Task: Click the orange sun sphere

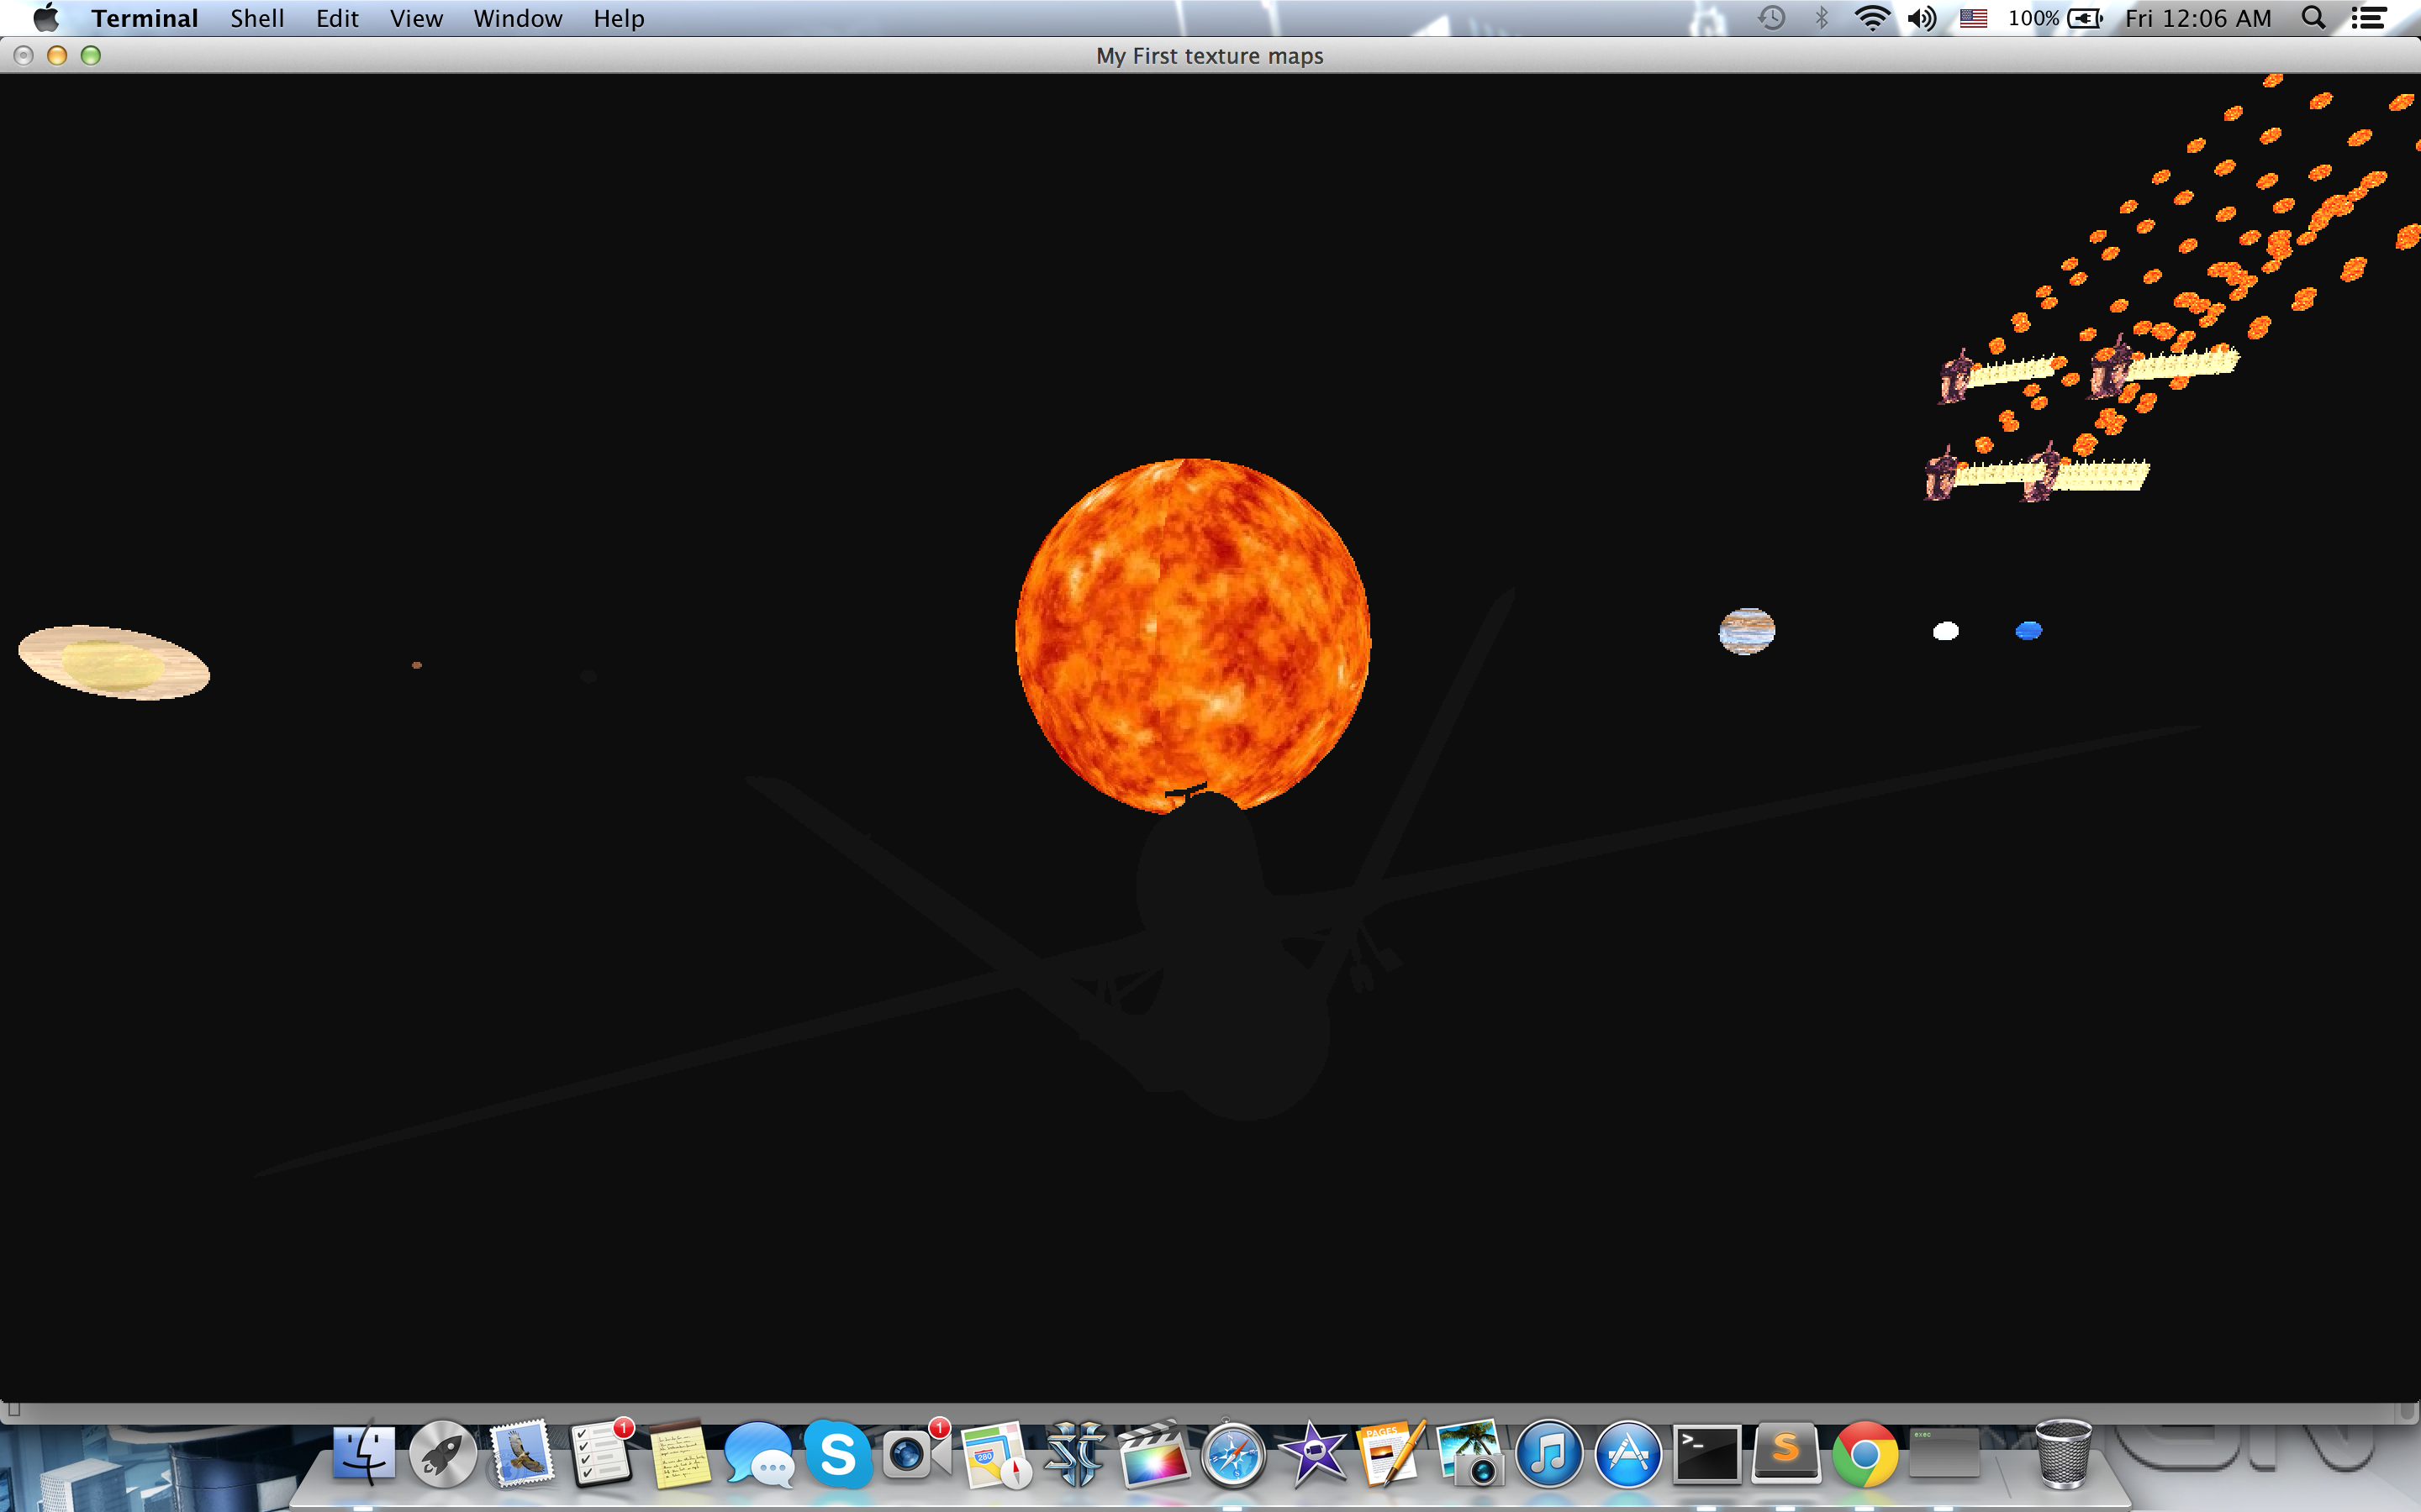Action: (1193, 635)
